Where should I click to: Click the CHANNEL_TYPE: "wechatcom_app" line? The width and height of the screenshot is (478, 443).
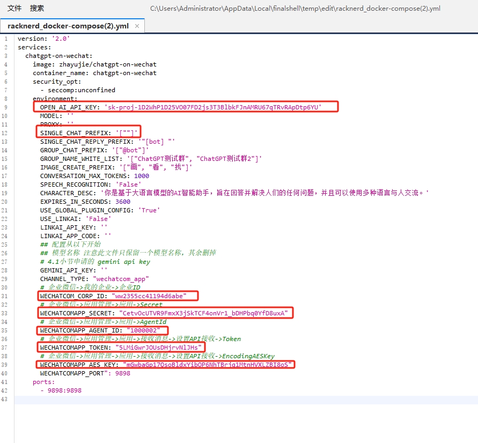94,279
